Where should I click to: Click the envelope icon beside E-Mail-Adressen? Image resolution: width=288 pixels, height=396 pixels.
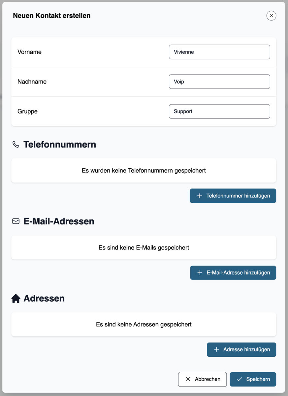tap(16, 221)
